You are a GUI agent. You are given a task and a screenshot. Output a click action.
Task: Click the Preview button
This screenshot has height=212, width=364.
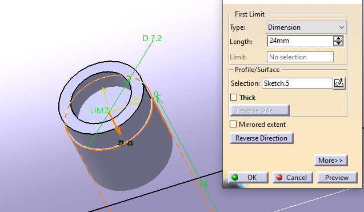click(x=337, y=178)
